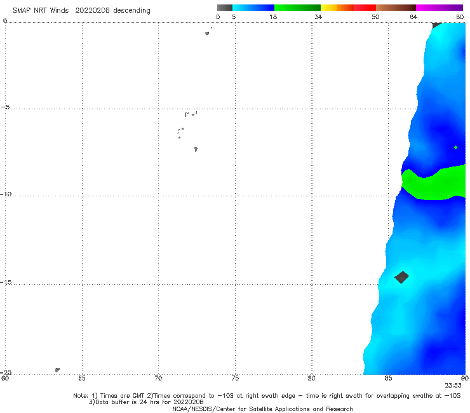Click the NOAA/NESDIS credit line
The width and height of the screenshot is (470, 413).
[262, 409]
